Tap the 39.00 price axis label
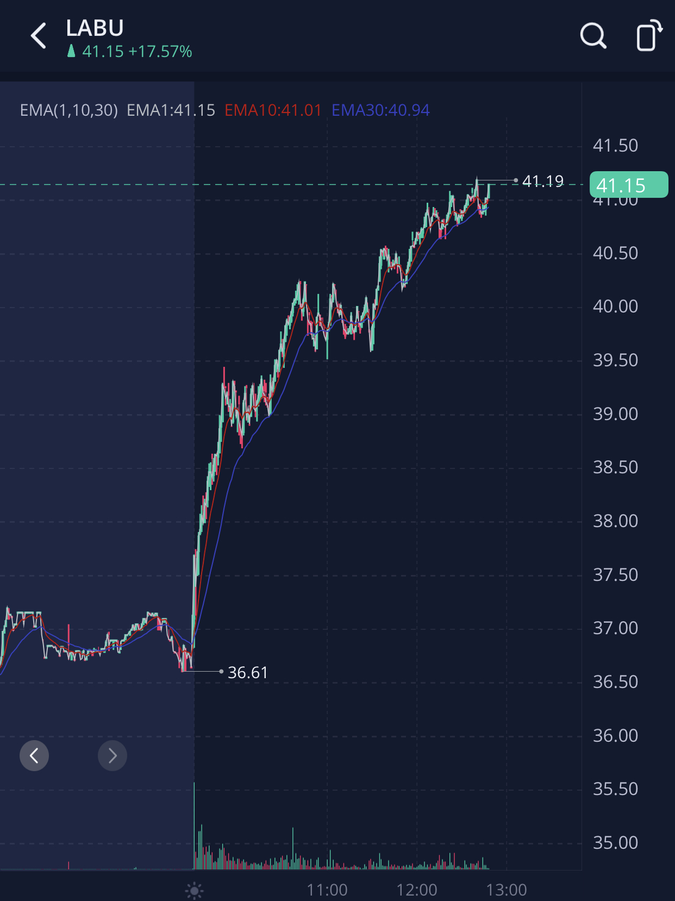The width and height of the screenshot is (675, 901). pos(615,414)
